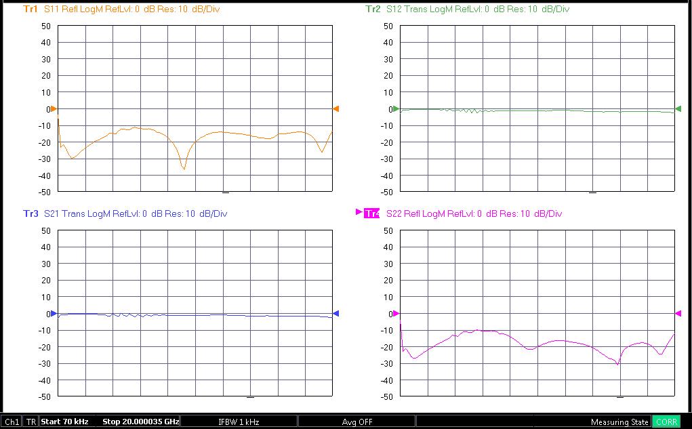
Task: Click the Measuring State label
Action: pyautogui.click(x=619, y=422)
